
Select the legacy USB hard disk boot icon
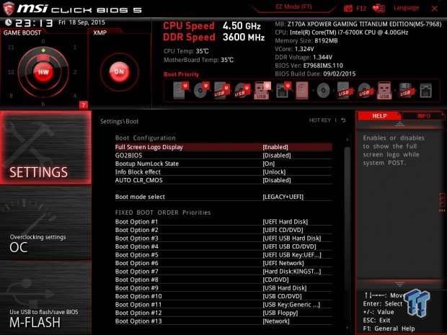(343, 91)
